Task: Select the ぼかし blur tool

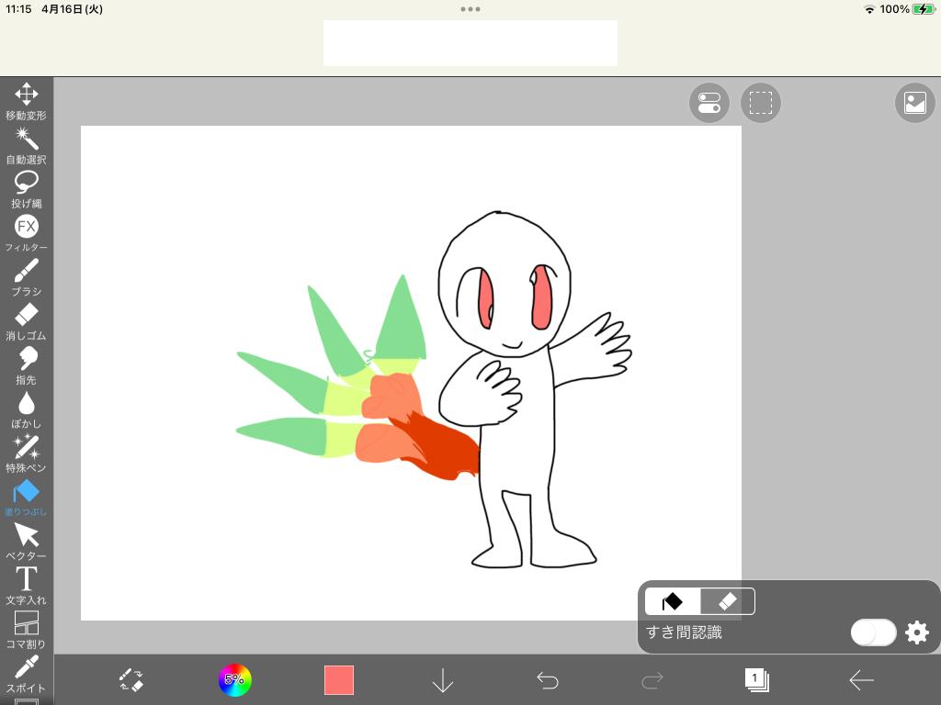Action: 26,408
